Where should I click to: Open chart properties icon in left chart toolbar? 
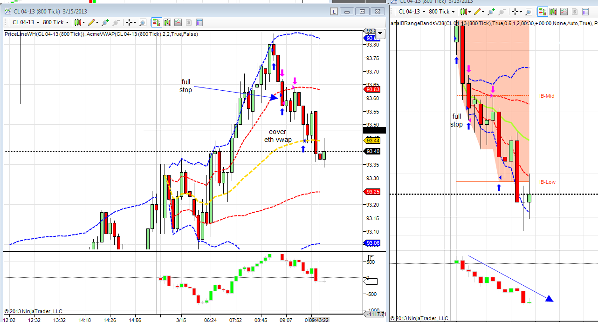pyautogui.click(x=199, y=22)
